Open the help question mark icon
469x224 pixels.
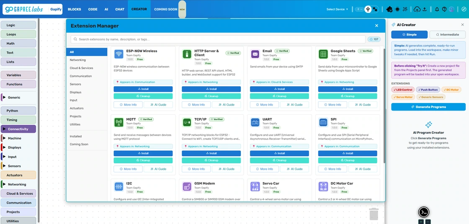444,9
